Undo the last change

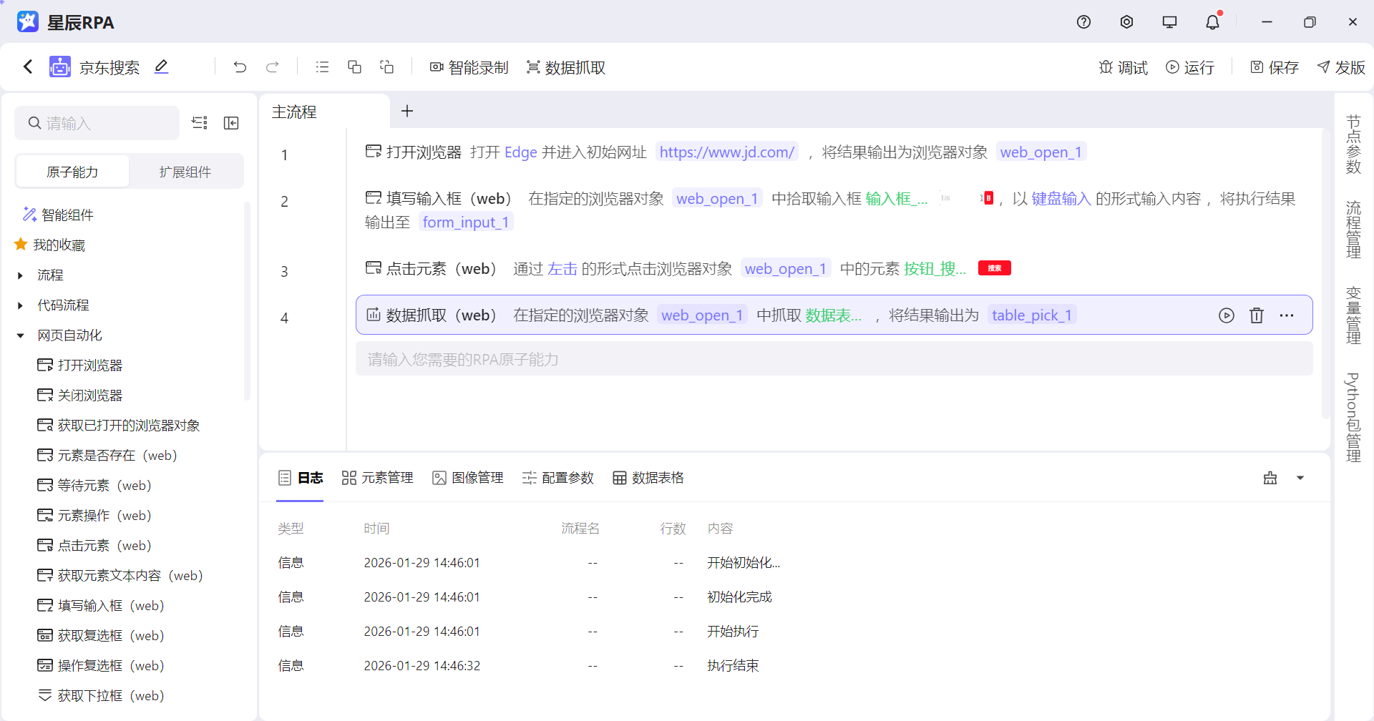240,67
